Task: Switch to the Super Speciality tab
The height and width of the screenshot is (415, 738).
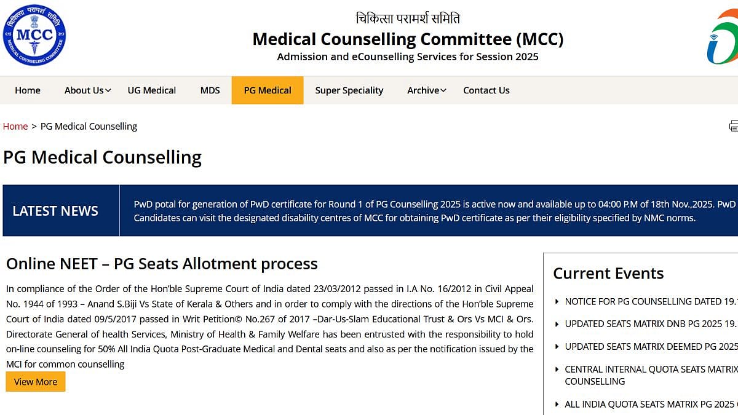Action: click(349, 90)
